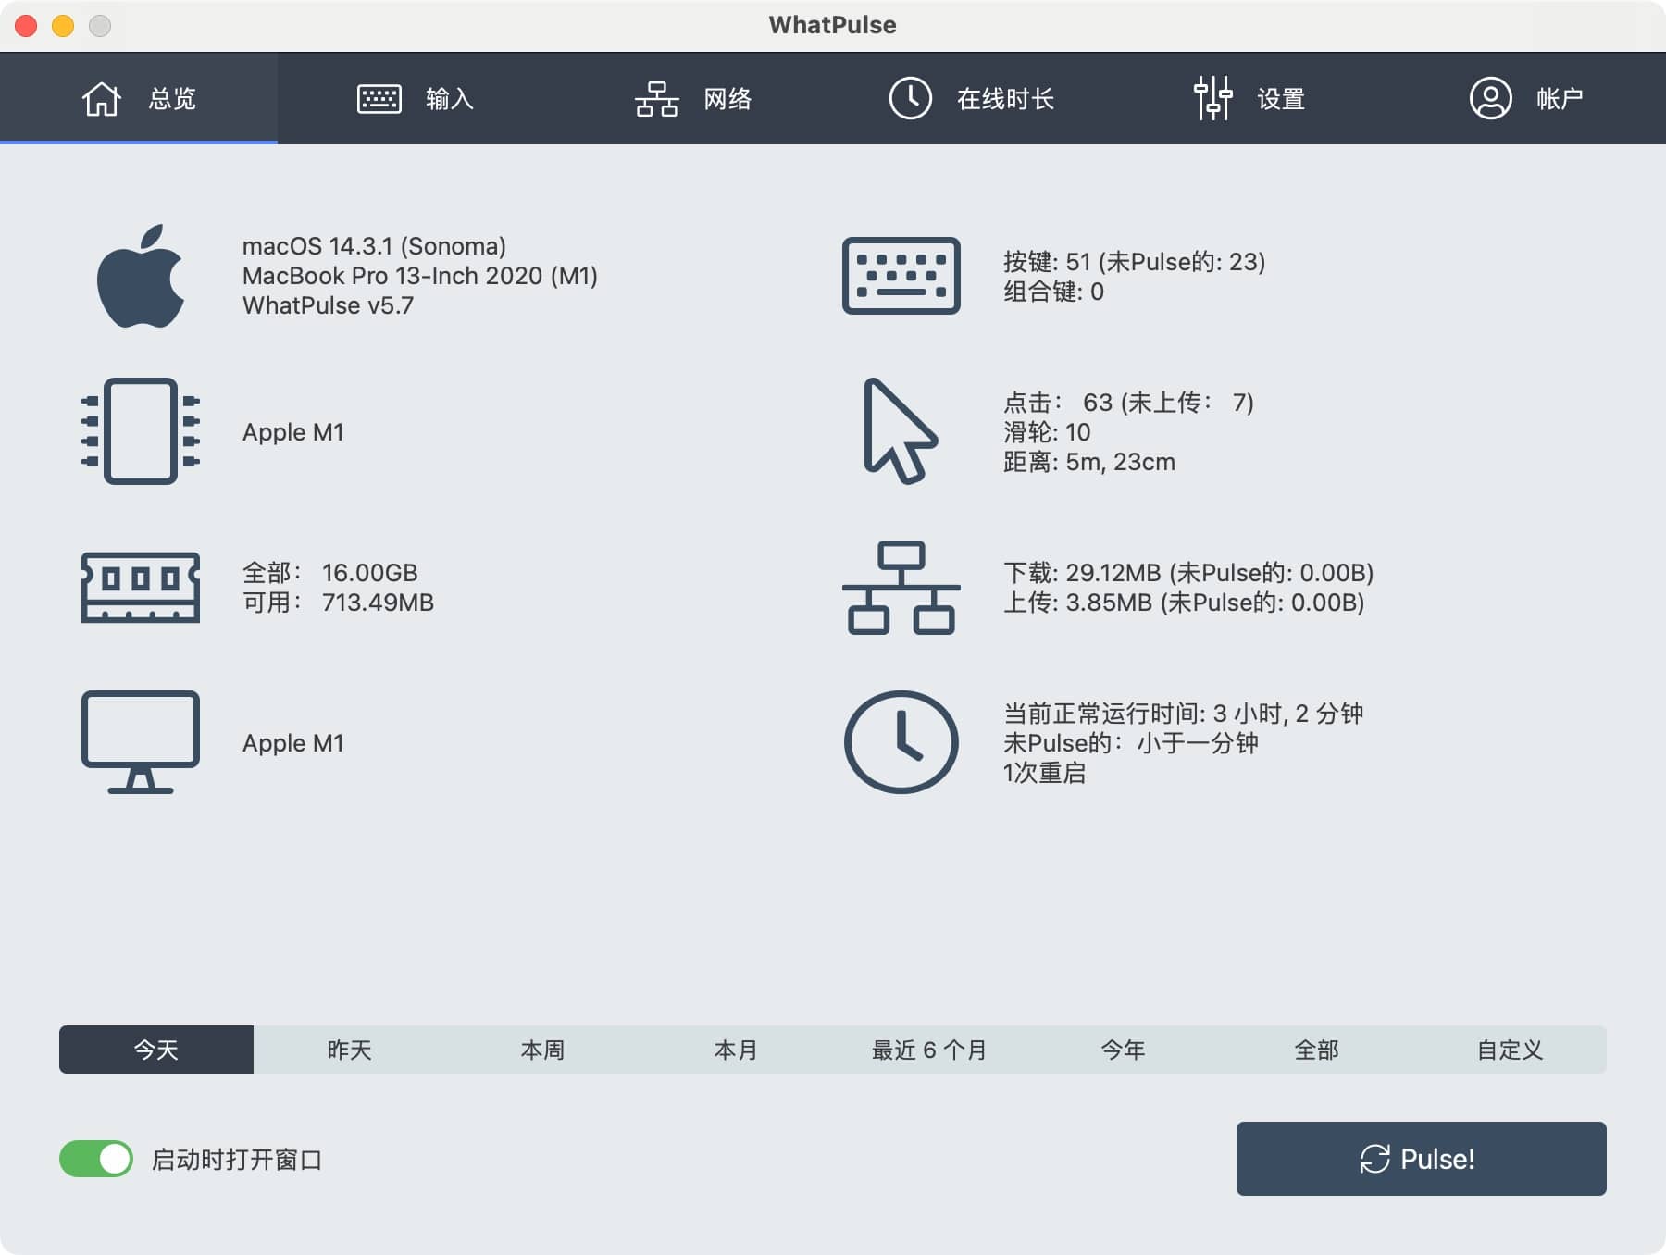Click the 距离: 5m, 23cm text

point(1089,462)
